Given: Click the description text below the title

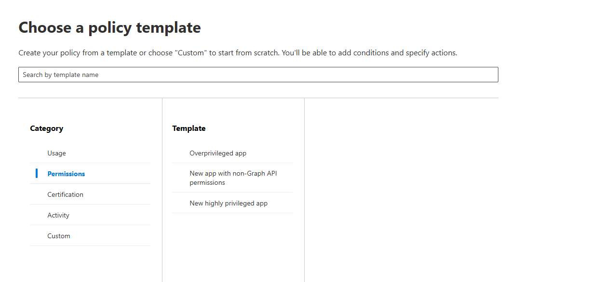Looking at the screenshot, I should [x=238, y=53].
